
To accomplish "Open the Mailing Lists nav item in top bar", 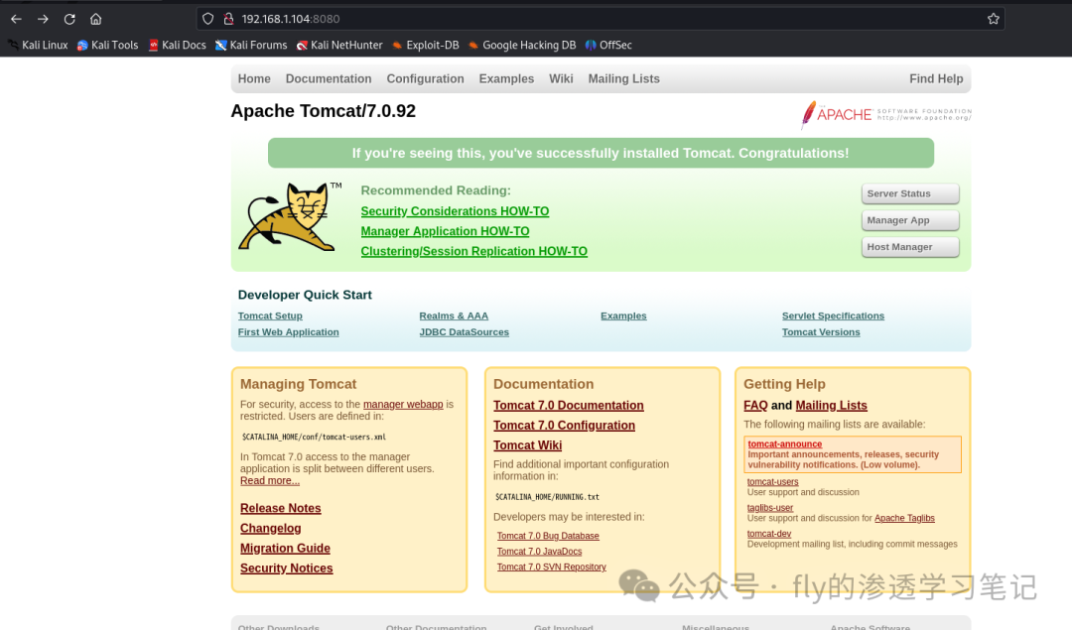I will click(624, 78).
